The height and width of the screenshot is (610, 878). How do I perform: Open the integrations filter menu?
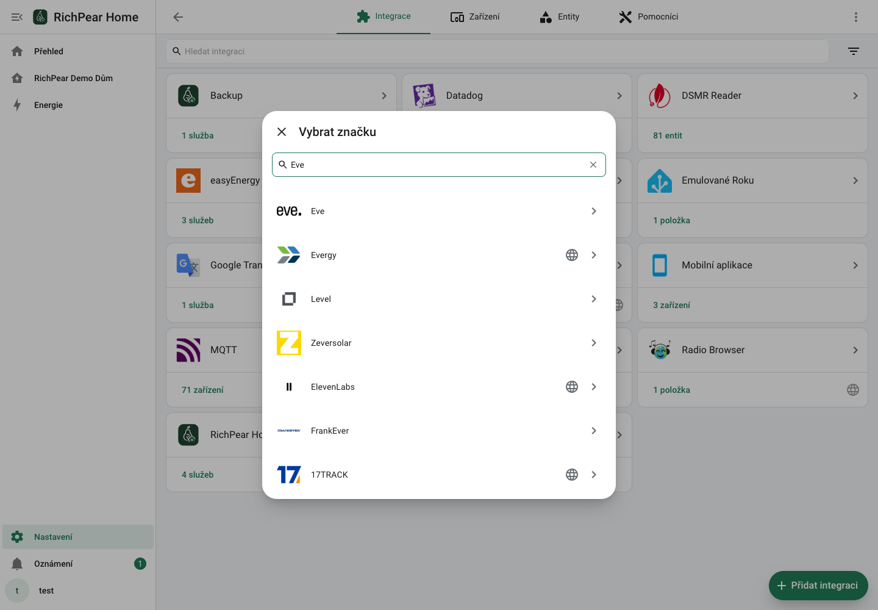point(854,51)
